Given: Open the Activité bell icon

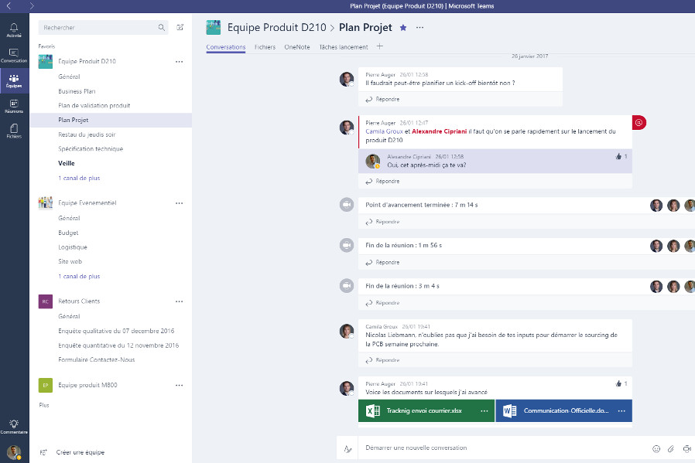Looking at the screenshot, I should click(14, 30).
